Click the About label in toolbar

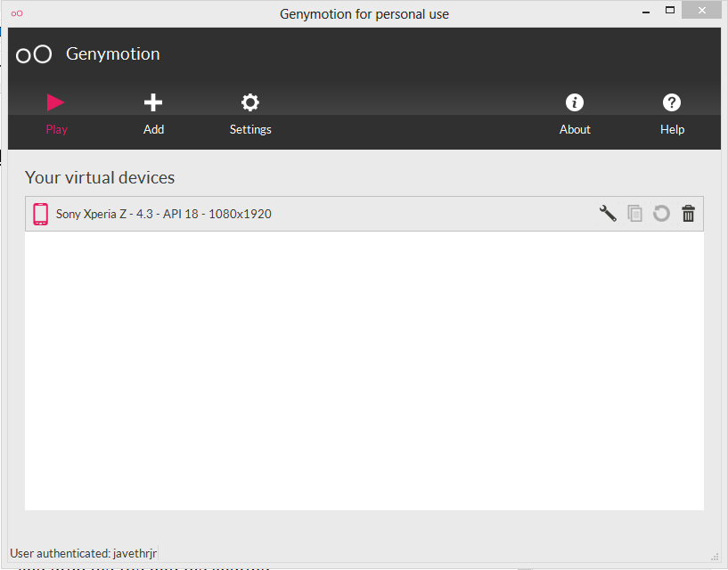coord(575,129)
